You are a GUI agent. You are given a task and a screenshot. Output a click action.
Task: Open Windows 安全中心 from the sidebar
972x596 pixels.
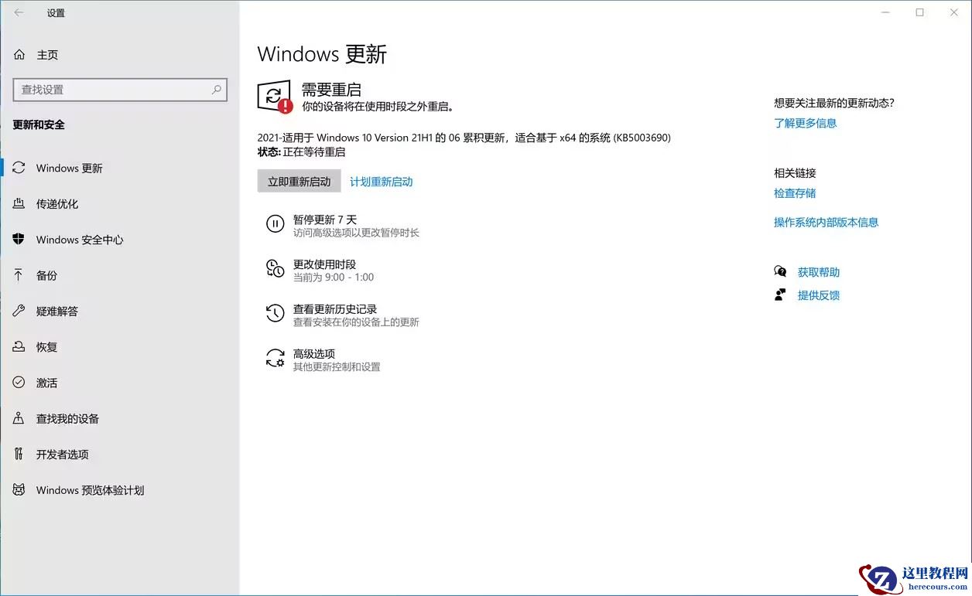coord(80,240)
